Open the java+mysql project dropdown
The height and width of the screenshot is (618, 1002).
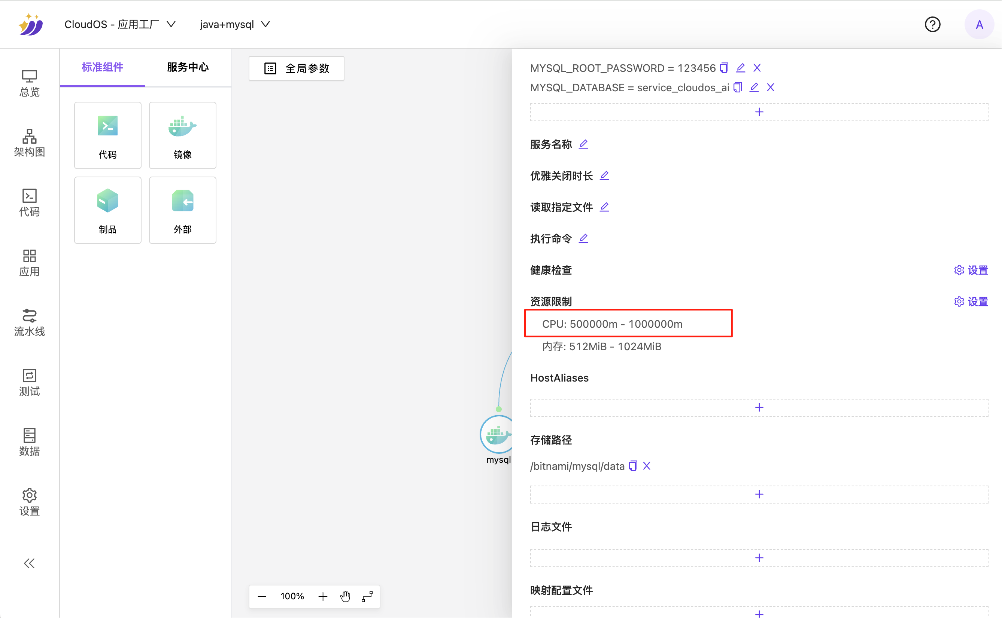235,25
